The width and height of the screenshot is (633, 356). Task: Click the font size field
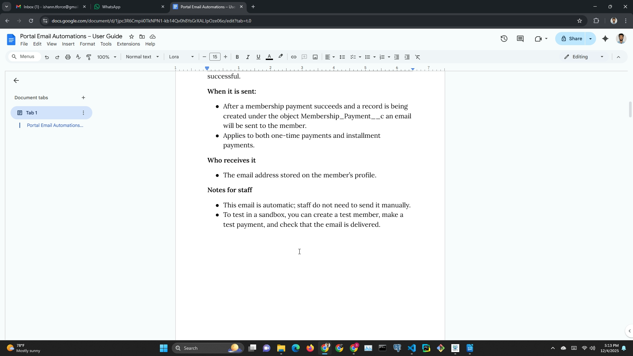point(215,57)
